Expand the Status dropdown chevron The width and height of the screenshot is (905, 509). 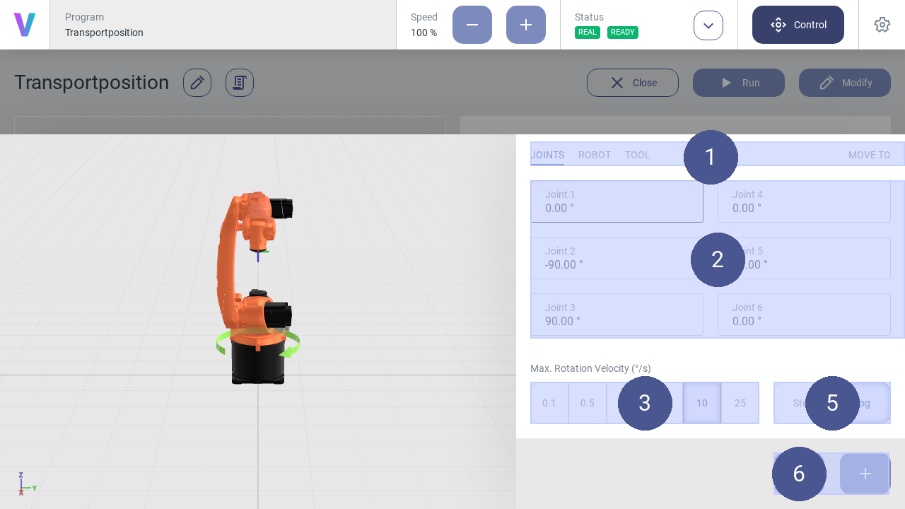(x=708, y=25)
